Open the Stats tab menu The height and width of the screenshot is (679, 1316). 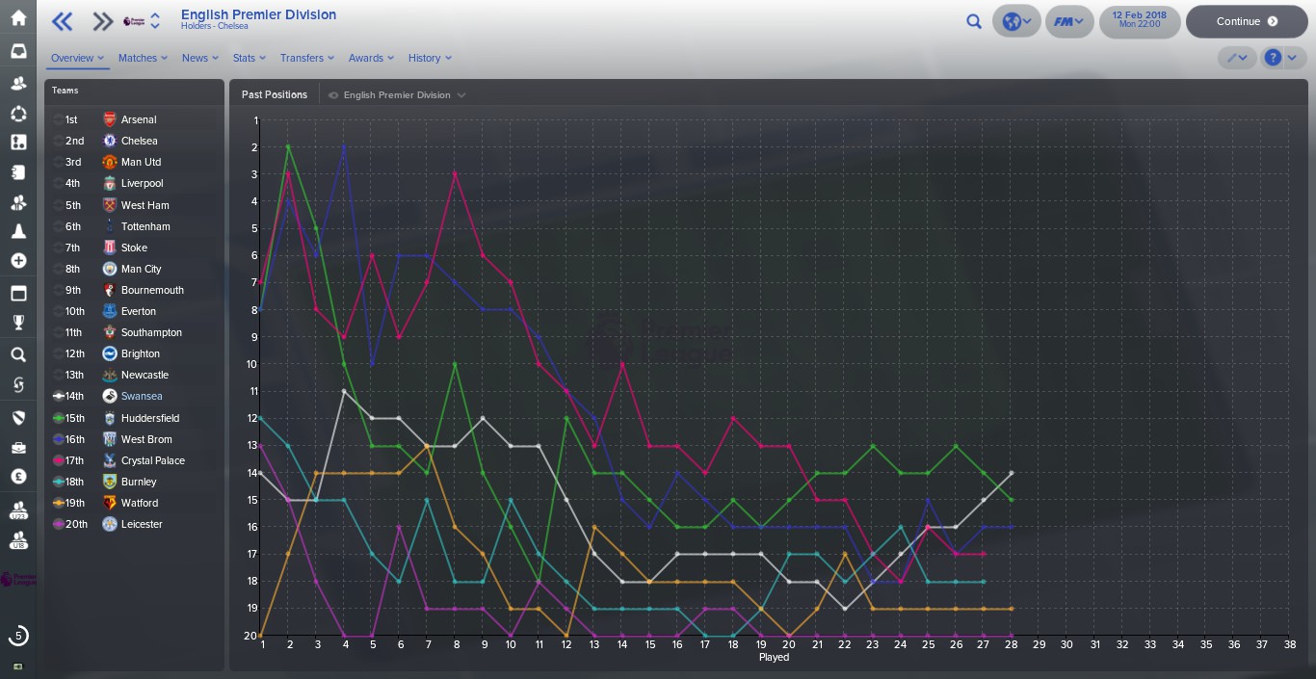250,58
